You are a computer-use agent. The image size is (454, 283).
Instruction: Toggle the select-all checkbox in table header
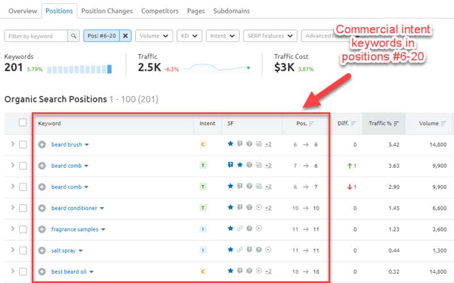coord(23,123)
